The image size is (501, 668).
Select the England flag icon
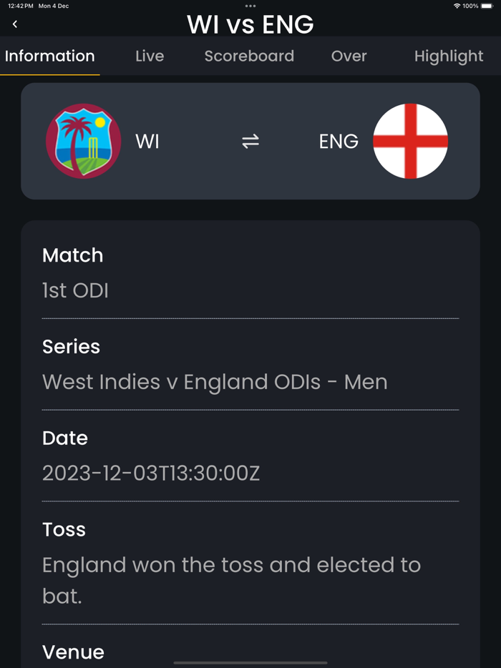tap(411, 141)
